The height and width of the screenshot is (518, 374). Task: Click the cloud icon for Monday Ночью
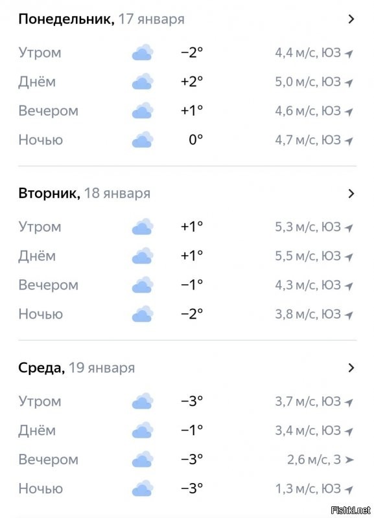coord(141,140)
